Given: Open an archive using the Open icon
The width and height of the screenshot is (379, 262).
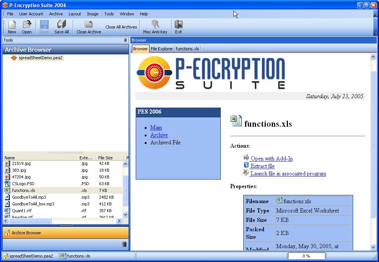Looking at the screenshot, I should click(27, 25).
